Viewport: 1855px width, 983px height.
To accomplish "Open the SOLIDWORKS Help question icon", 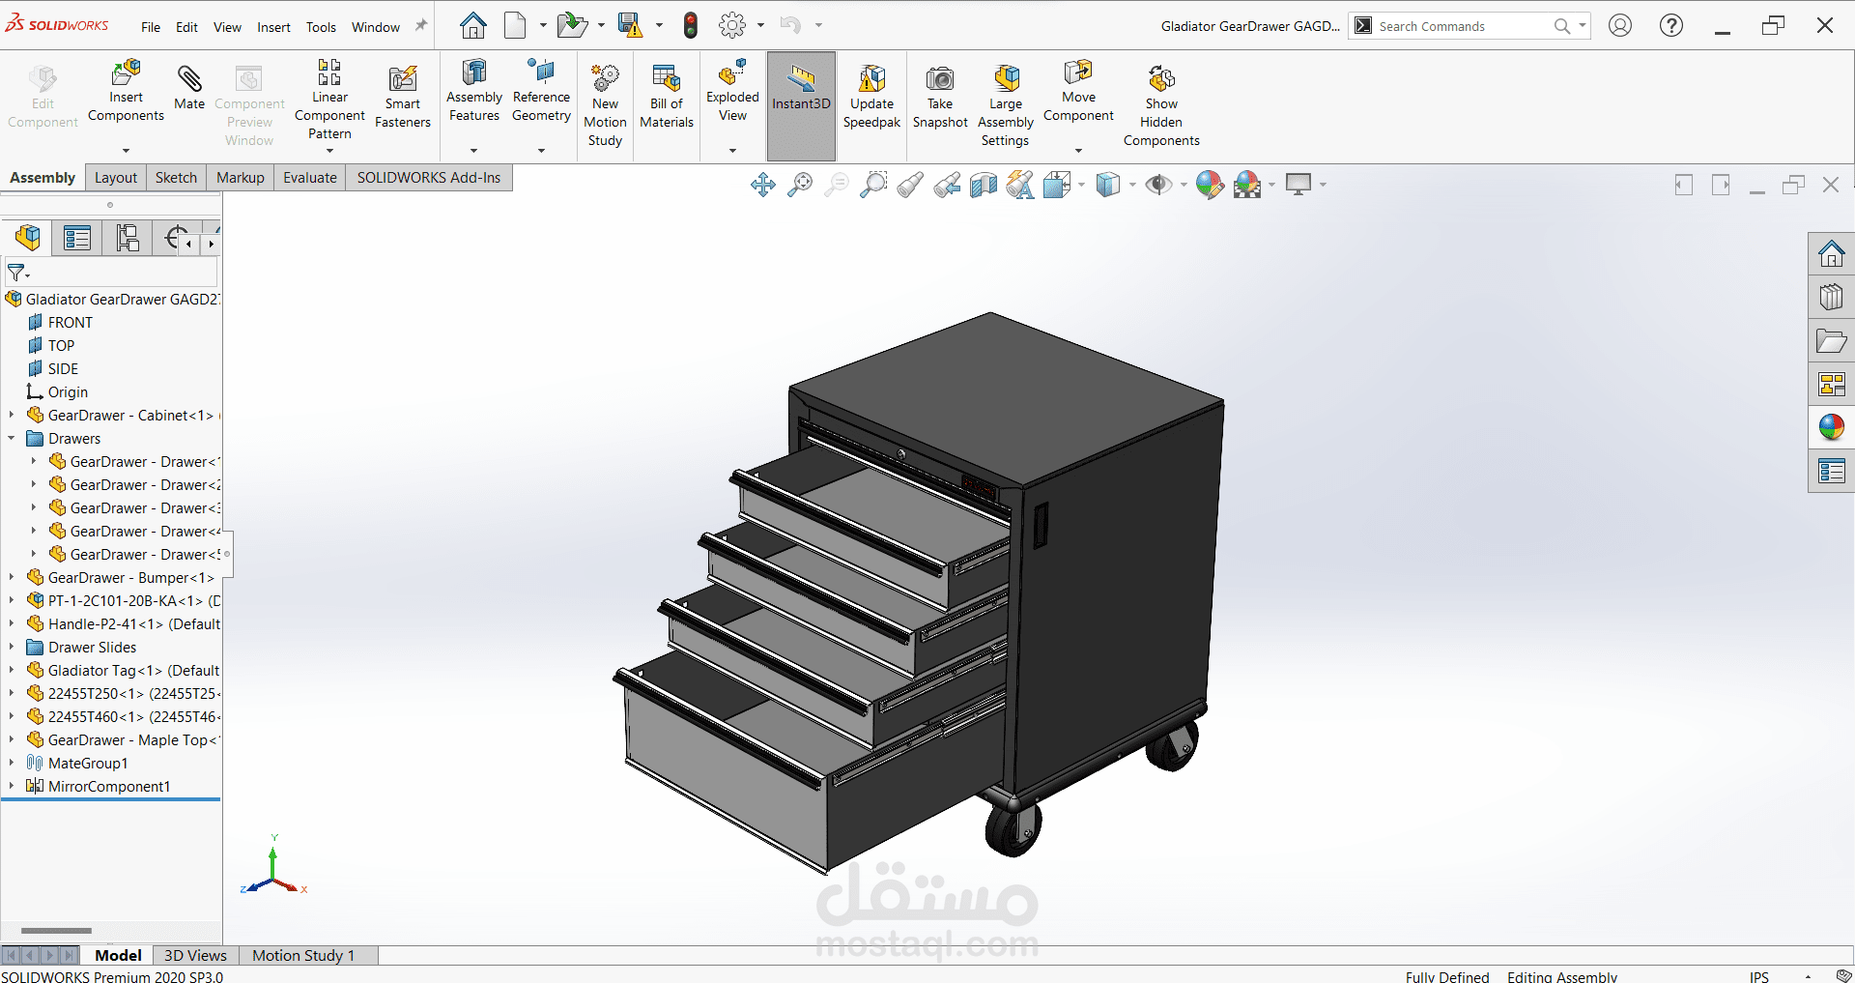I will point(1671,26).
